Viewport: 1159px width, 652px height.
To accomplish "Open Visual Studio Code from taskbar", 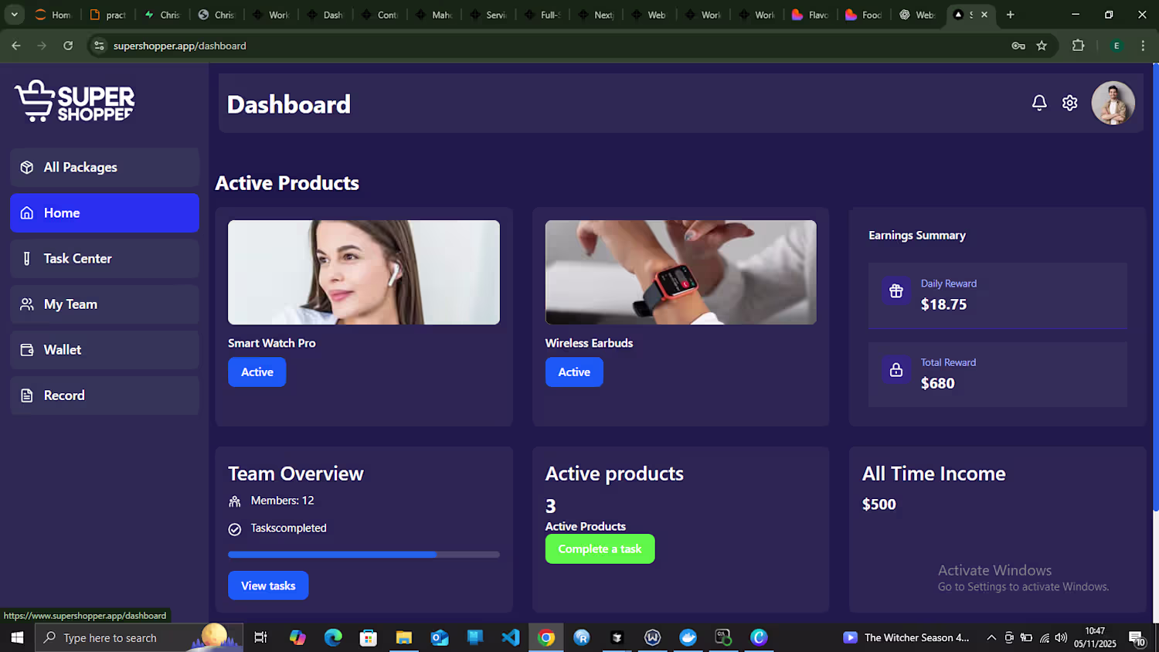I will click(511, 637).
